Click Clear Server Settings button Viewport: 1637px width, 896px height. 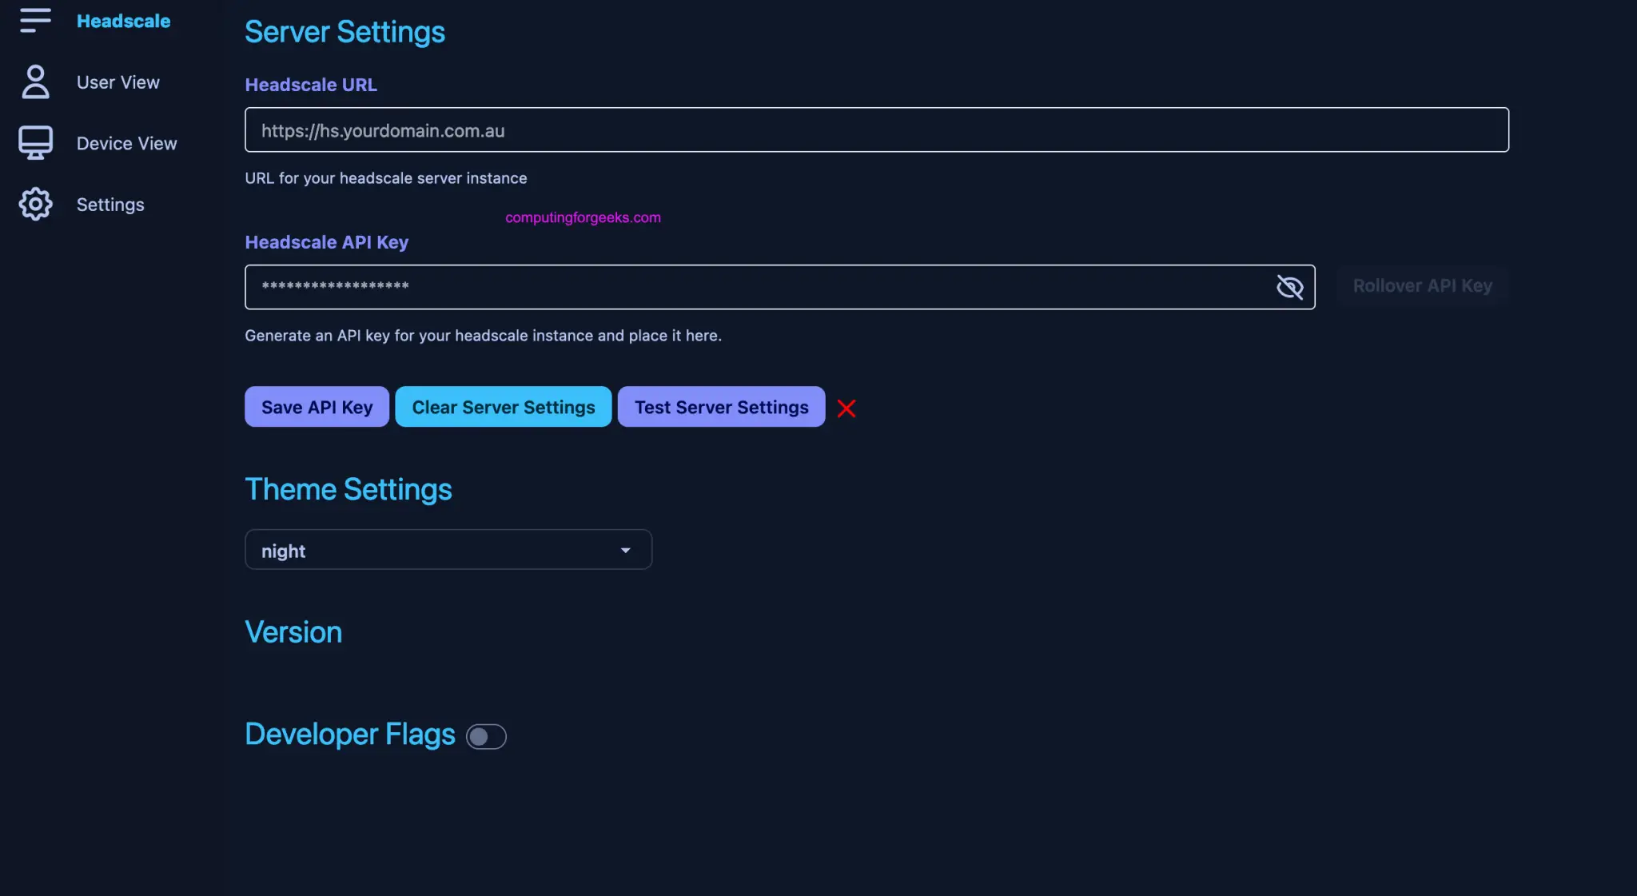pyautogui.click(x=503, y=406)
